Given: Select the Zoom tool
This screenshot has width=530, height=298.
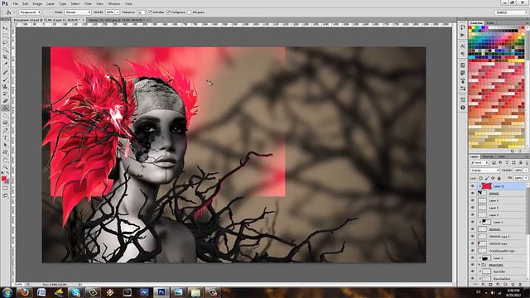Looking at the screenshot, I should point(5,167).
